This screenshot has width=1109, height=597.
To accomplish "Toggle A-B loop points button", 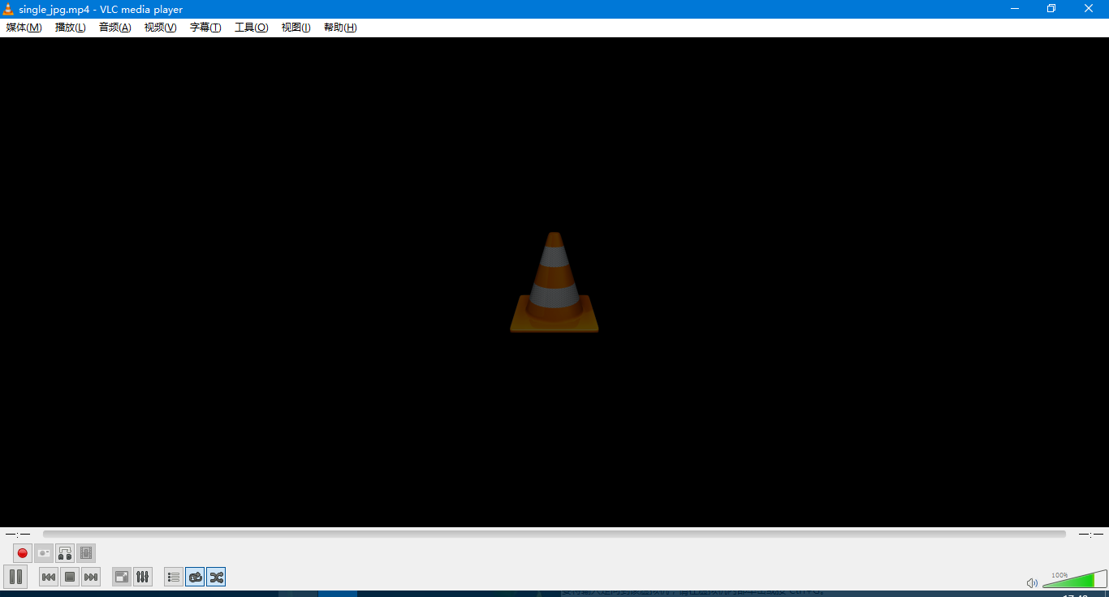I will [65, 553].
